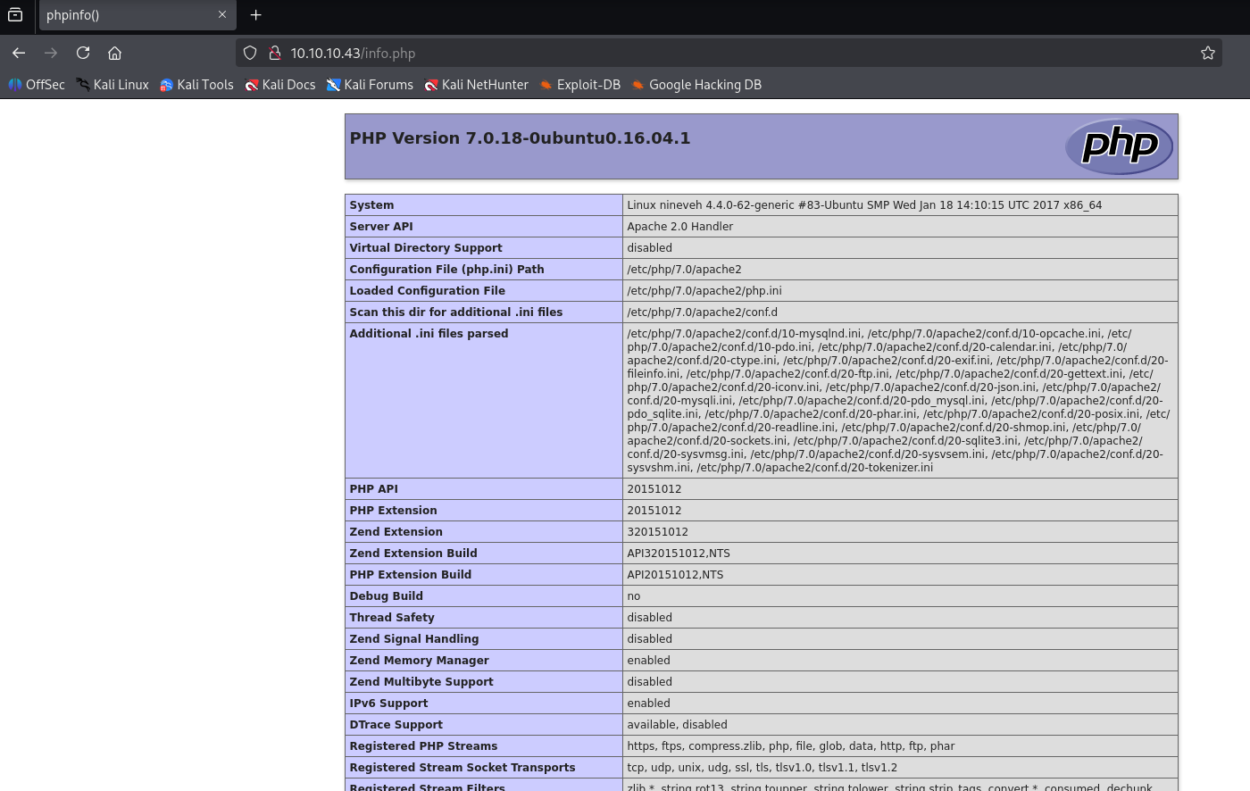
Task: Open the Kali Docs bookmark
Action: [x=280, y=85]
